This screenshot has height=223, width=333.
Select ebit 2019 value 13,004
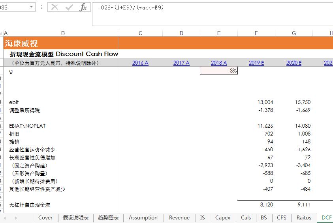(x=265, y=102)
